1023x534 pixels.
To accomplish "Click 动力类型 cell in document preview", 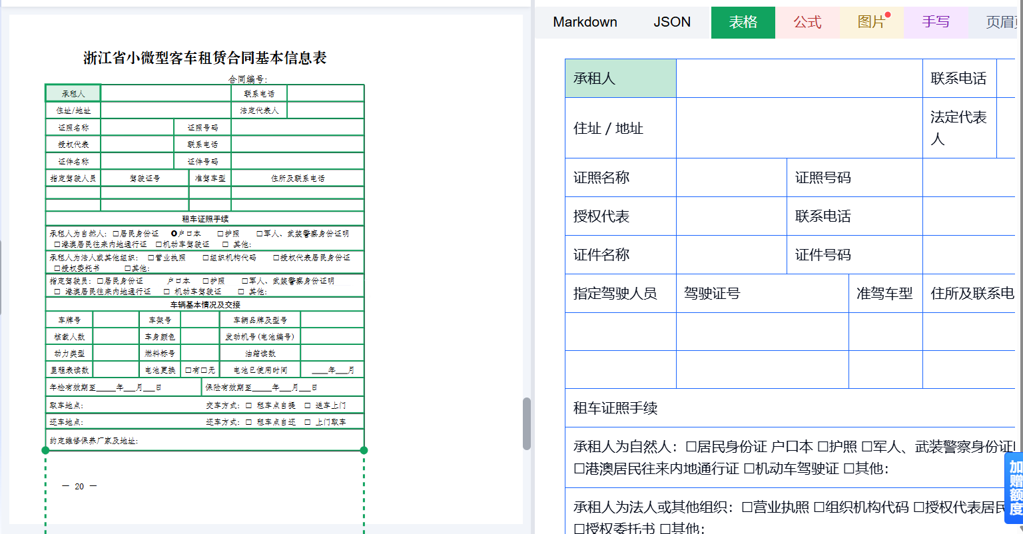I will click(x=69, y=353).
